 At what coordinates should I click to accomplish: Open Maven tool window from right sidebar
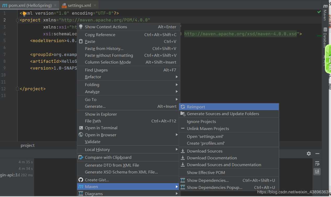(325, 13)
